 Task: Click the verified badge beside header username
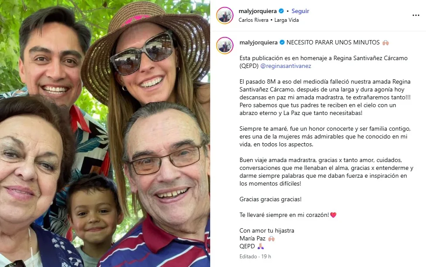pos(282,11)
